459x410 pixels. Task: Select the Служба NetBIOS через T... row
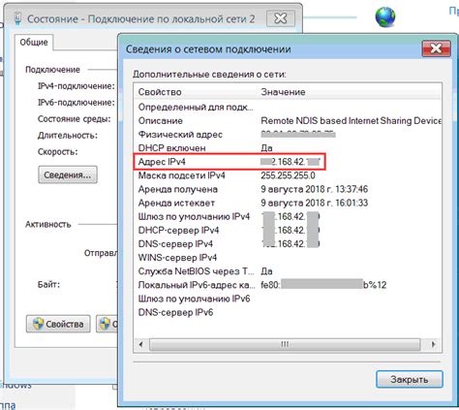click(x=288, y=271)
